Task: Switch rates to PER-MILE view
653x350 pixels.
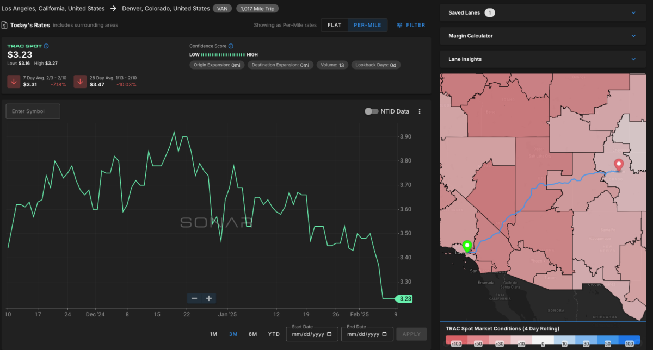Action: (368, 25)
